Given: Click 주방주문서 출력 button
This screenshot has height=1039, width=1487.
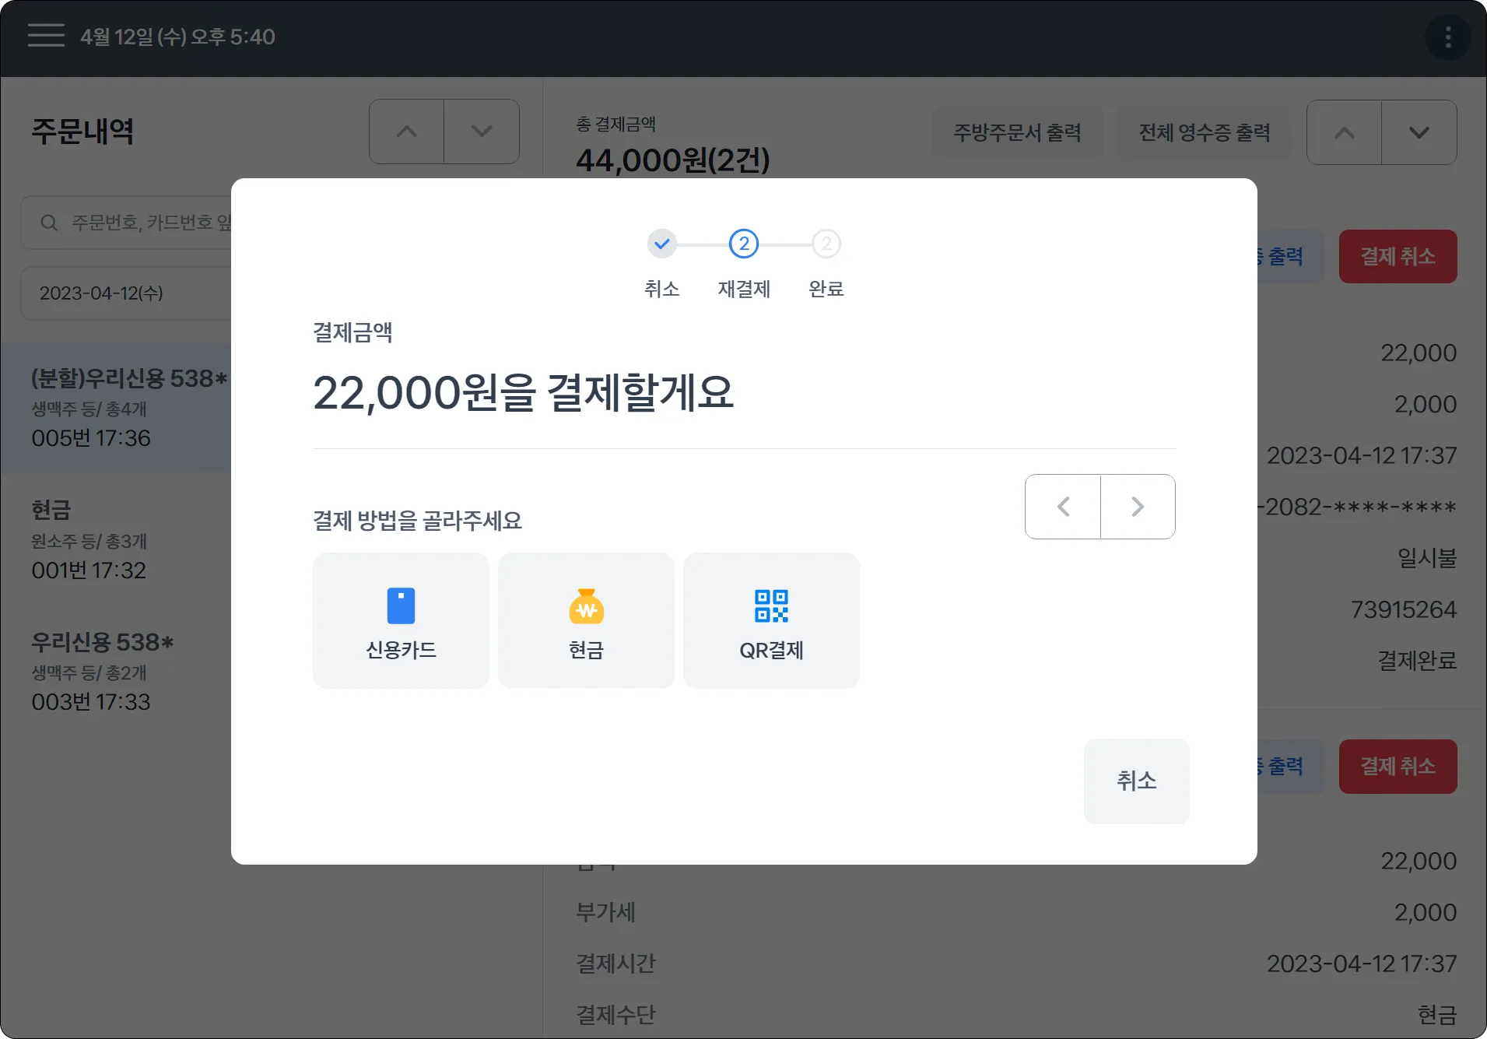Looking at the screenshot, I should 1017,132.
